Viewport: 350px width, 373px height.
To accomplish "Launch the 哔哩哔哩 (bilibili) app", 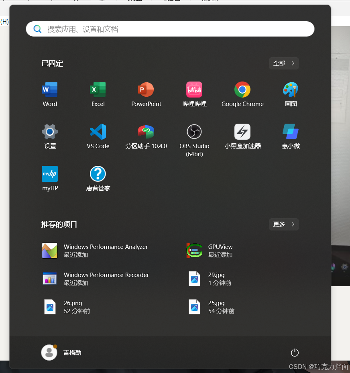I will [195, 94].
